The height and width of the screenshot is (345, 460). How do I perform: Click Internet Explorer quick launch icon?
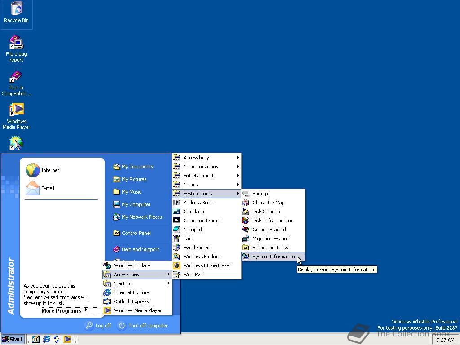click(46, 340)
